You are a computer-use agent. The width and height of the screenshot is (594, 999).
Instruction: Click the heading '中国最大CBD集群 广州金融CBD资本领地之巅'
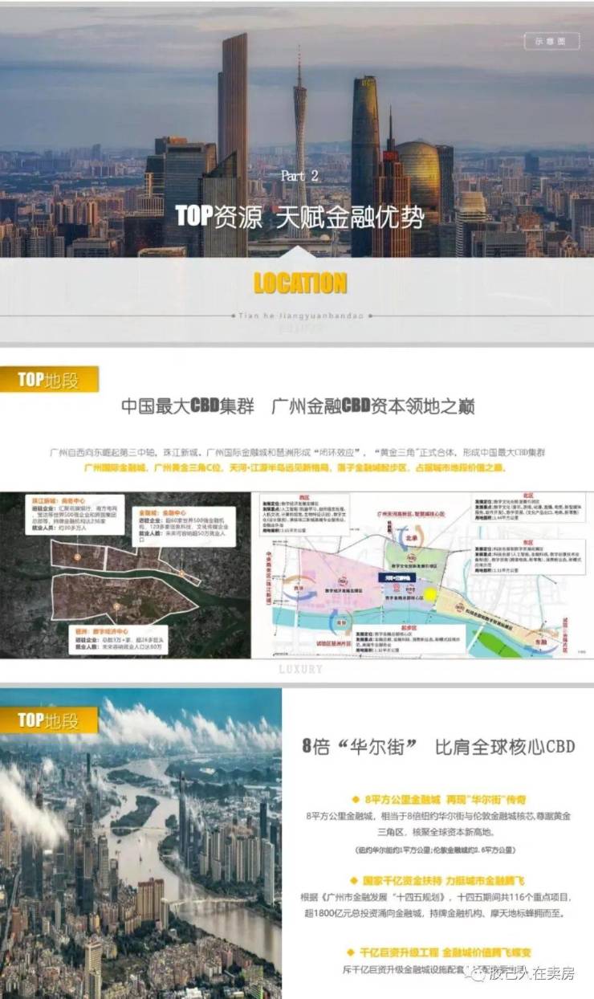point(299,406)
